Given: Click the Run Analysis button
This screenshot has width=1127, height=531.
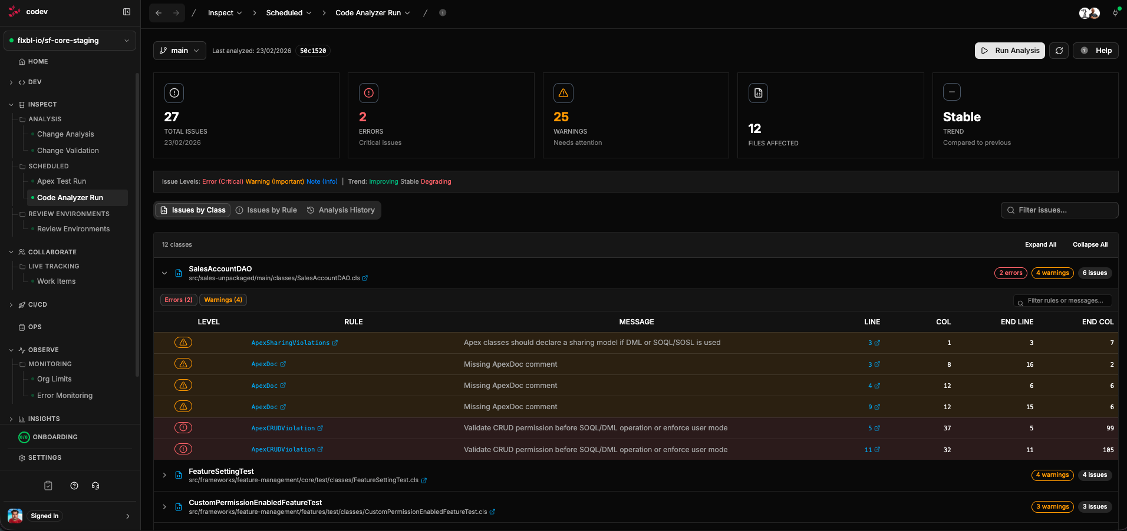Looking at the screenshot, I should 1010,51.
